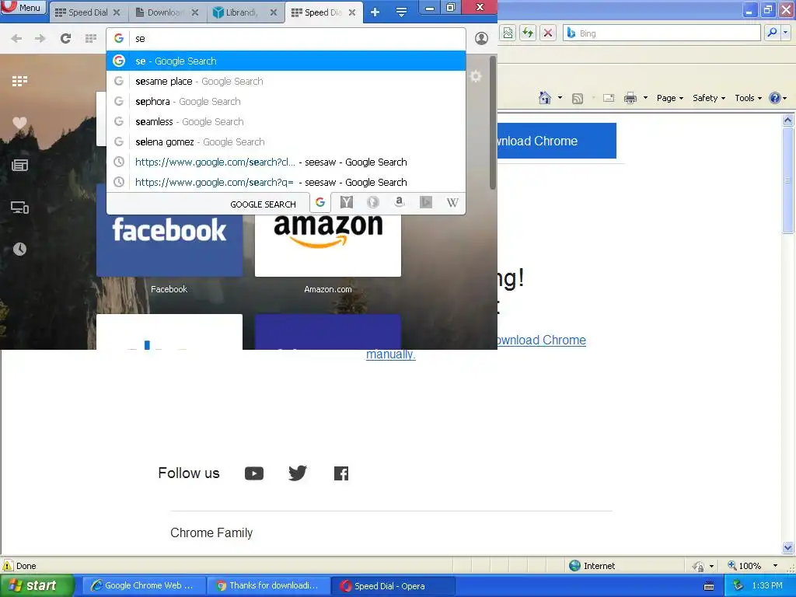The image size is (796, 597).
Task: Open History clock in Opera sidebar
Action: 19,250
